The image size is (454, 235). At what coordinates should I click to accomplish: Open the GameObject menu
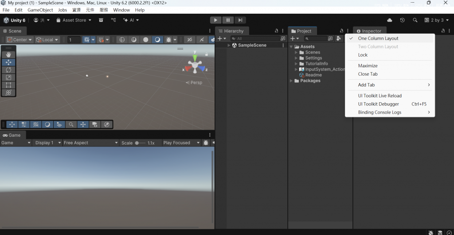[40, 10]
